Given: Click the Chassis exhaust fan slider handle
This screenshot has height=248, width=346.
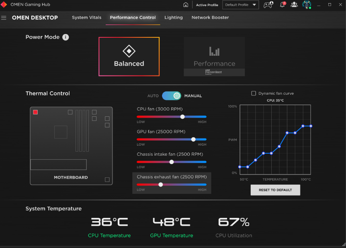Looking at the screenshot, I should [x=161, y=185].
